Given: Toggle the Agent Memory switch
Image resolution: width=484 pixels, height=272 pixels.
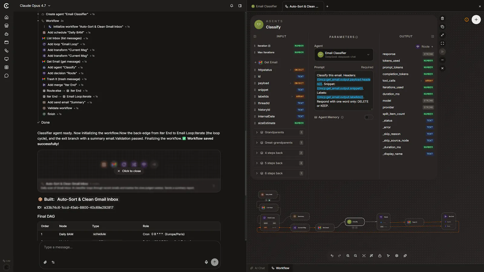Looking at the screenshot, I should coord(368,117).
